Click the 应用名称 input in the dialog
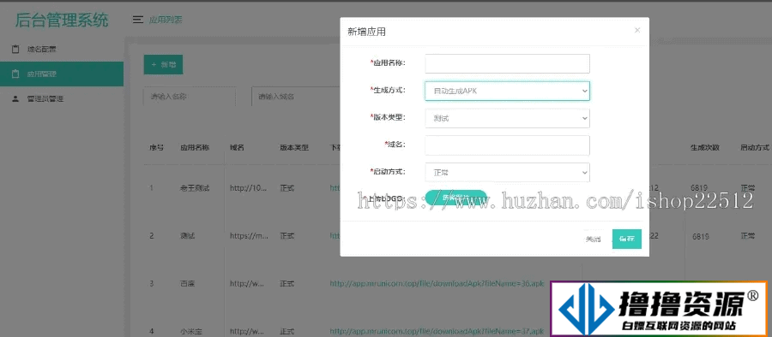The width and height of the screenshot is (772, 337). [x=507, y=63]
